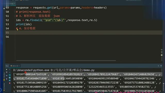
Task: Click the yellow lightbulb intention icon at line 54
Action: [x=17, y=30]
